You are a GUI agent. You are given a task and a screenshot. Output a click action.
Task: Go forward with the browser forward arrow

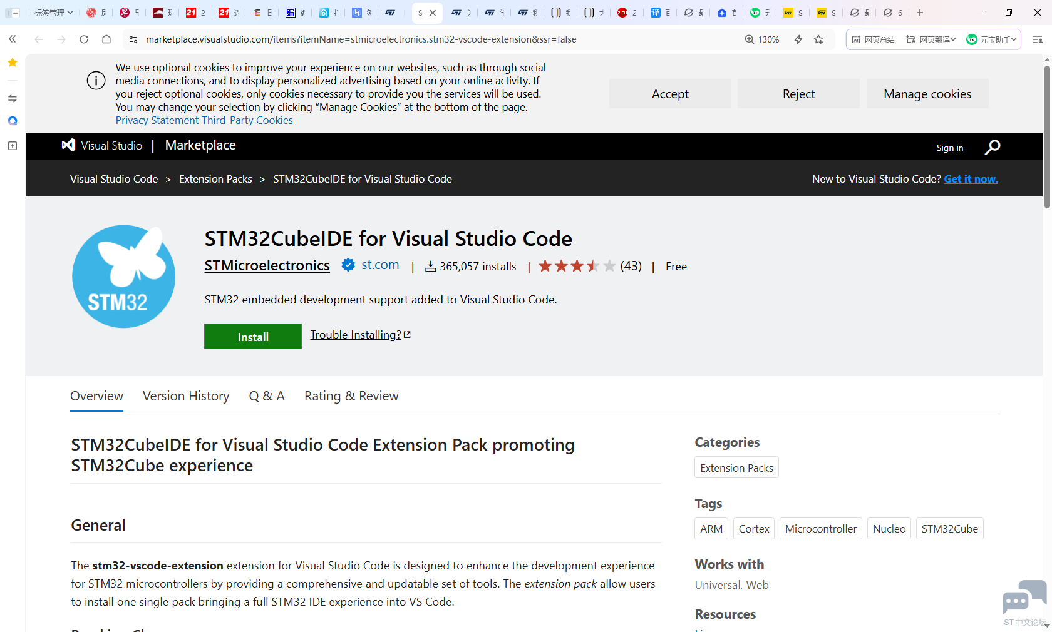[x=61, y=39]
